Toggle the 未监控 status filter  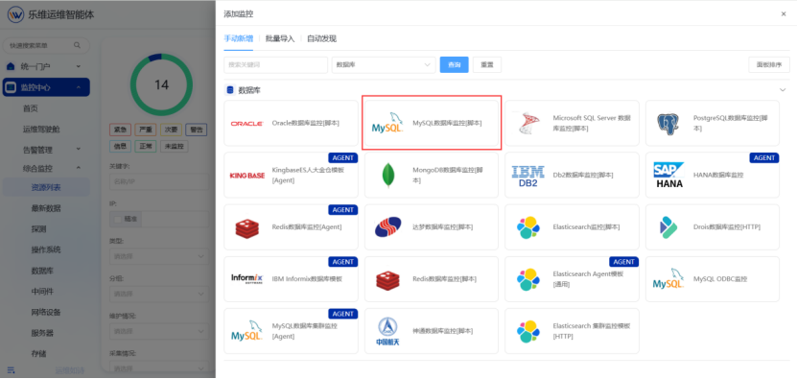(x=175, y=147)
